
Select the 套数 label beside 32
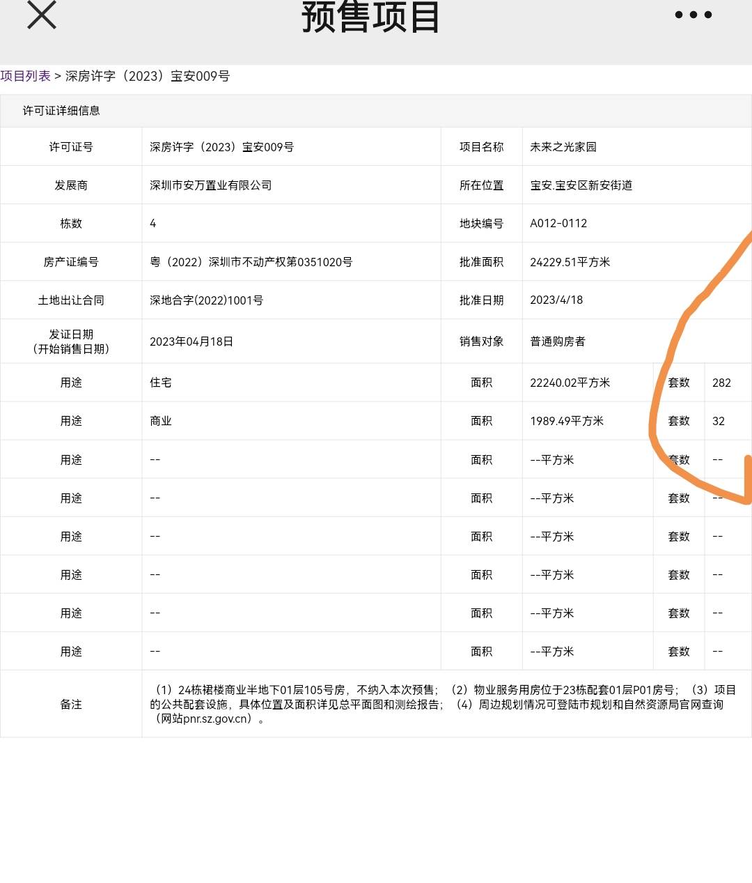pos(679,421)
